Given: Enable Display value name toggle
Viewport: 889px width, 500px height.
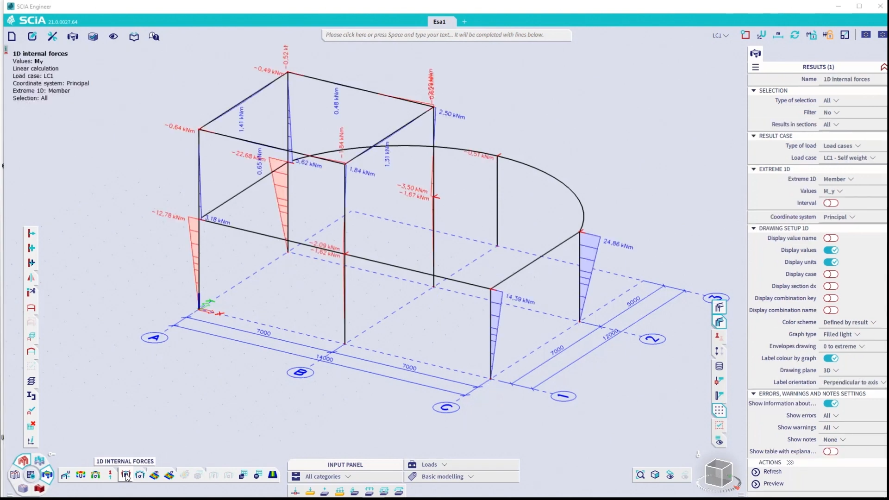Looking at the screenshot, I should (831, 238).
